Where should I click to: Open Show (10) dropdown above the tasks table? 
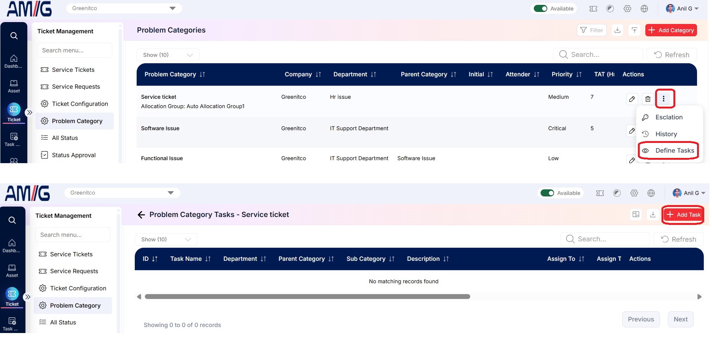tap(166, 239)
